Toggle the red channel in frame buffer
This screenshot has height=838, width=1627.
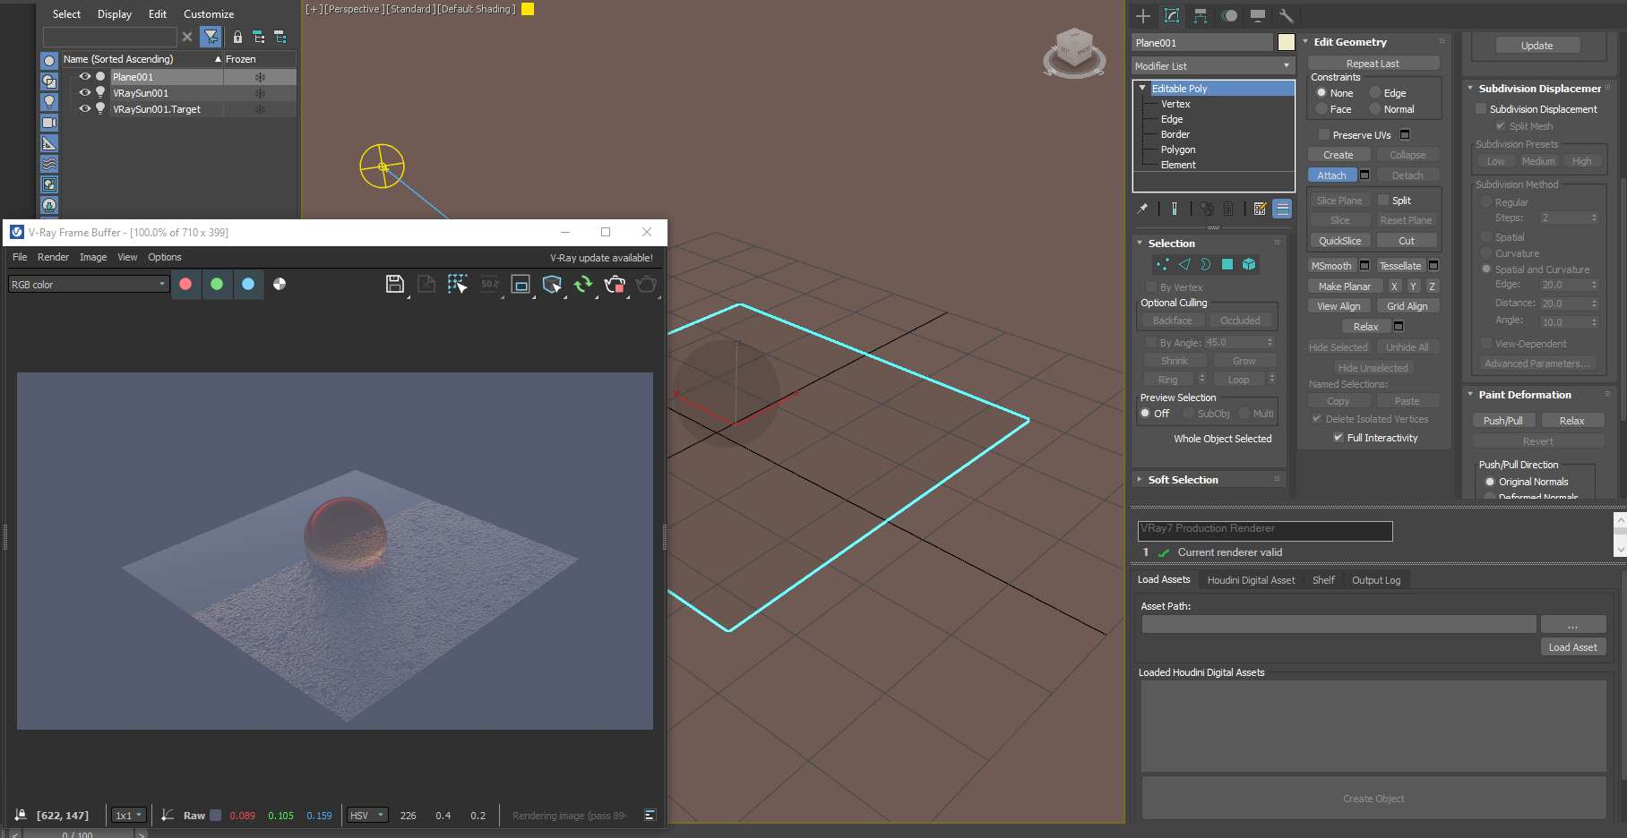pyautogui.click(x=185, y=285)
